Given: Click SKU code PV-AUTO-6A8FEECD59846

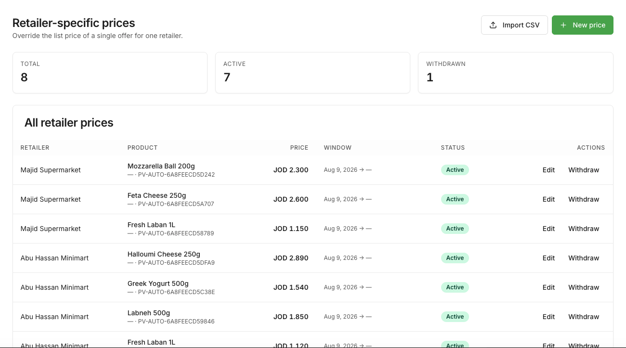Looking at the screenshot, I should pos(176,322).
